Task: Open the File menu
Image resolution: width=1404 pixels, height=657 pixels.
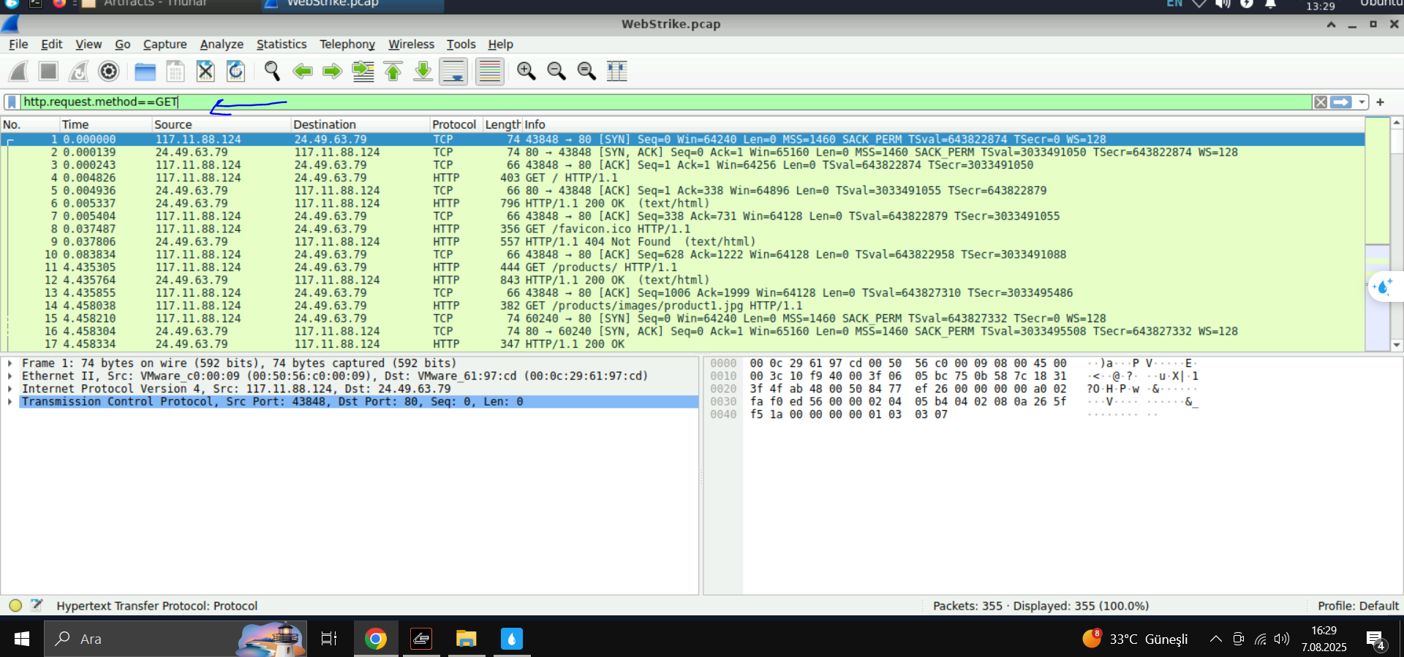Action: point(18,45)
